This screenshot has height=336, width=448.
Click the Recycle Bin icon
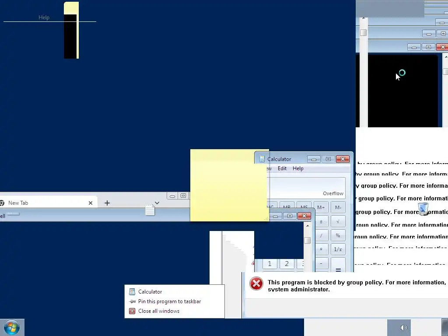coord(423,209)
